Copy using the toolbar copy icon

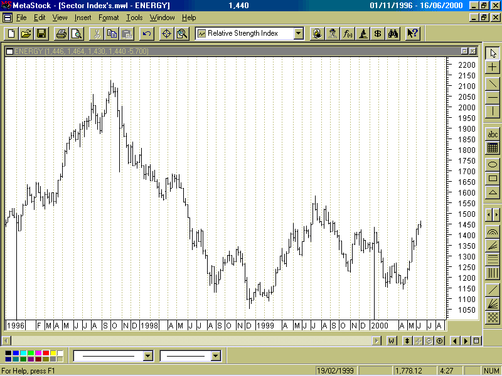pyautogui.click(x=112, y=34)
